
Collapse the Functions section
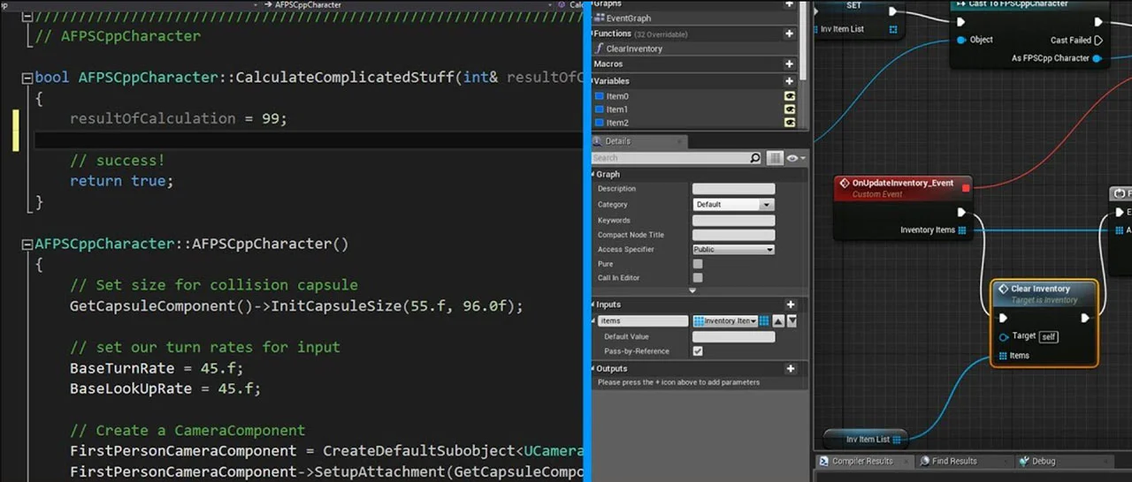coord(594,34)
